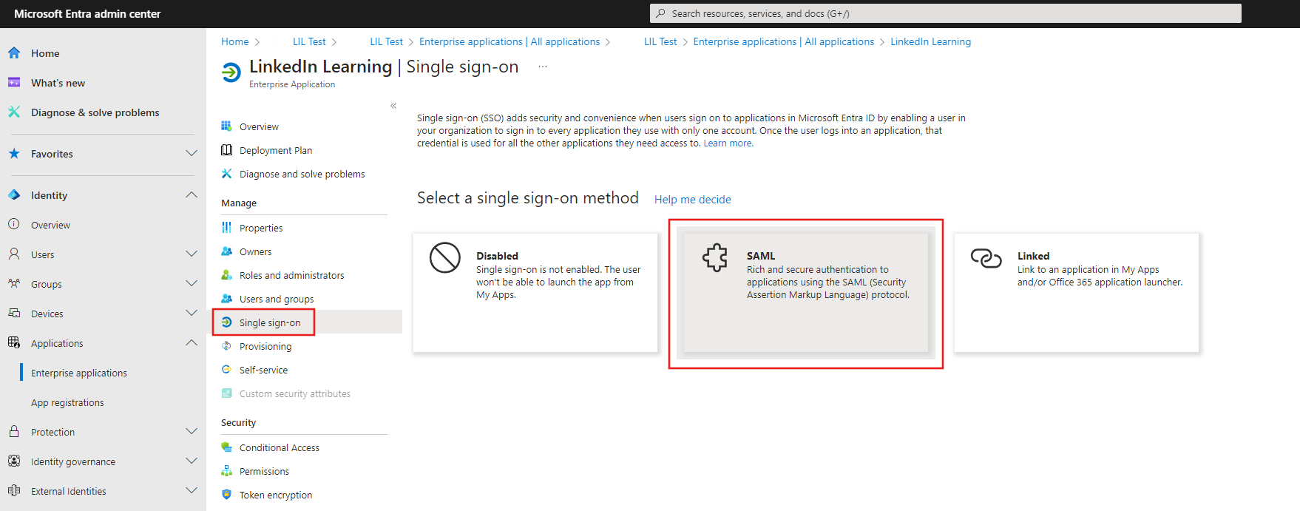This screenshot has height=511, width=1300.
Task: Open Enterprise applications in the left nav
Action: [x=79, y=373]
